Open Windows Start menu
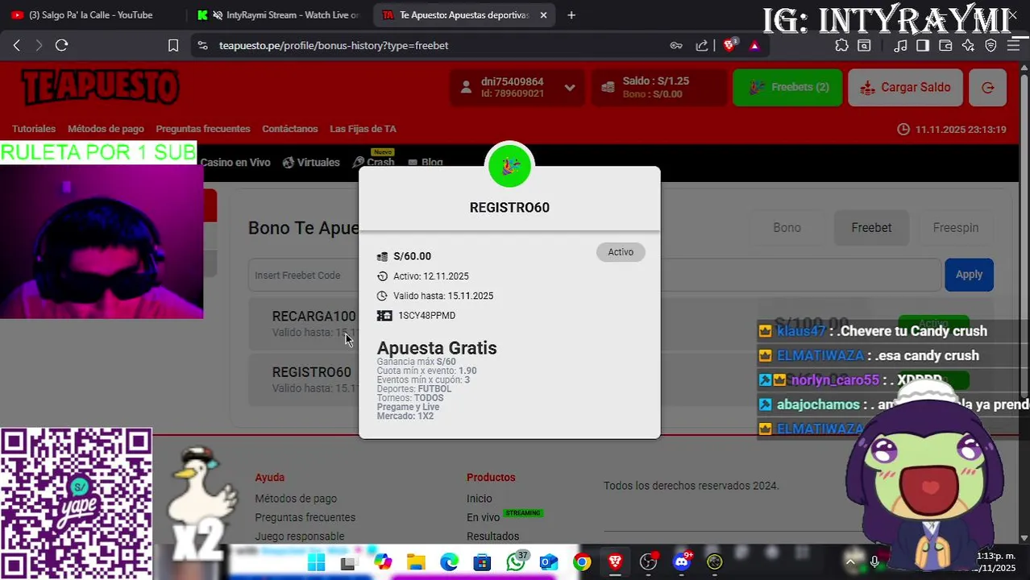Screen dimensions: 1030x580 pos(316,562)
